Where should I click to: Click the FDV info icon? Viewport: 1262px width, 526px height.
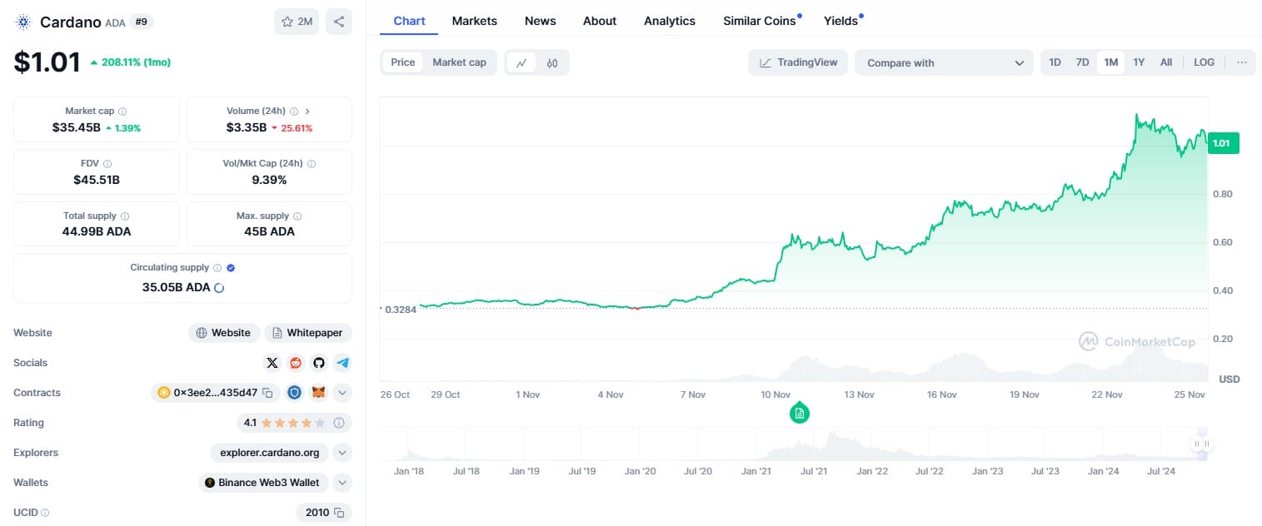click(x=107, y=164)
